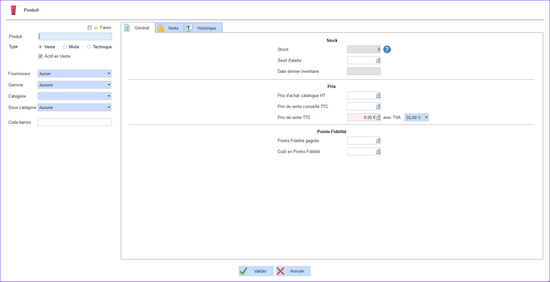Viewport: 550px width, 282px height.
Task: Open the Catégorie dropdown
Action: pos(74,96)
